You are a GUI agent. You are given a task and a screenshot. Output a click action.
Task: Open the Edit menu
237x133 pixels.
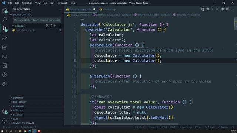tap(17, 3)
